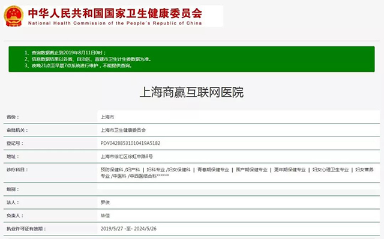The image size is (384, 239).
Task: Click the name value in the 负责人 row
Action: click(x=105, y=216)
